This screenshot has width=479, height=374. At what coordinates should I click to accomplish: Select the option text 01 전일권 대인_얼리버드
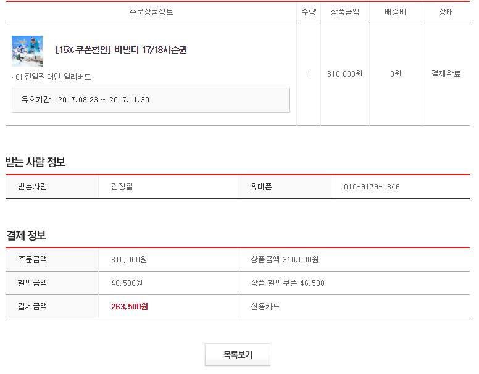tap(53, 77)
